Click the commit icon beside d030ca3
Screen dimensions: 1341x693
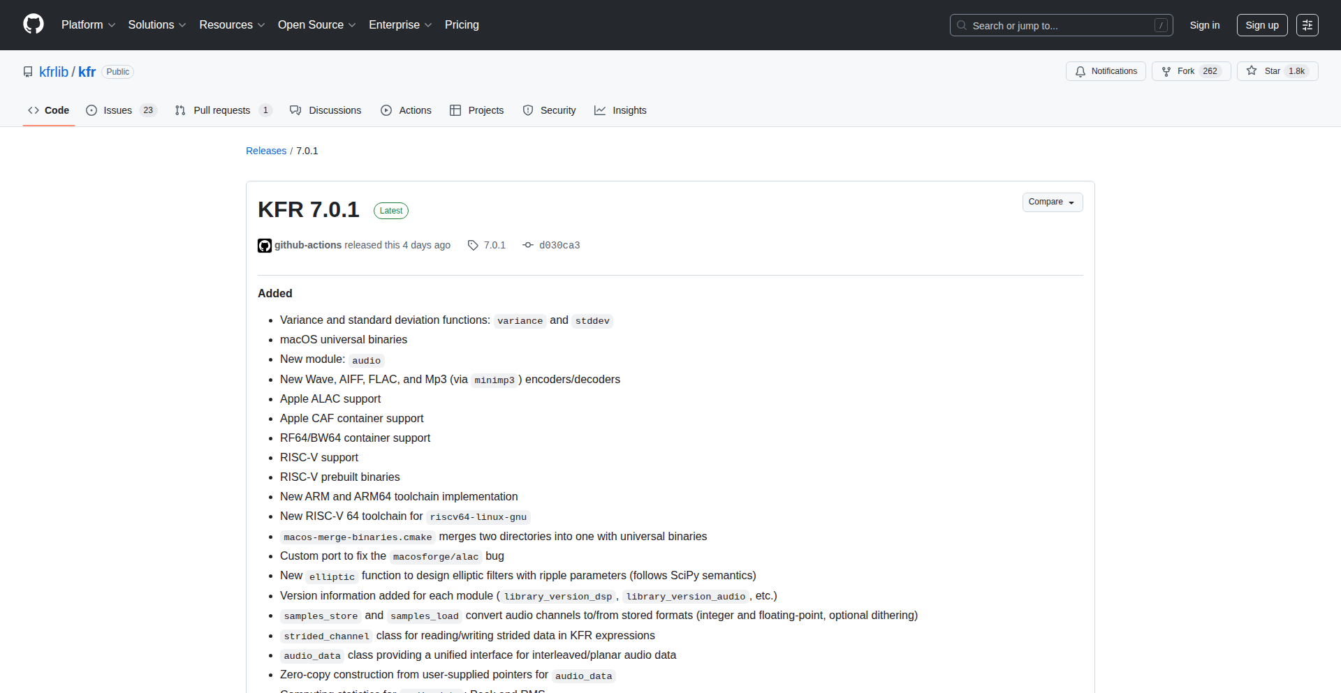(x=528, y=245)
